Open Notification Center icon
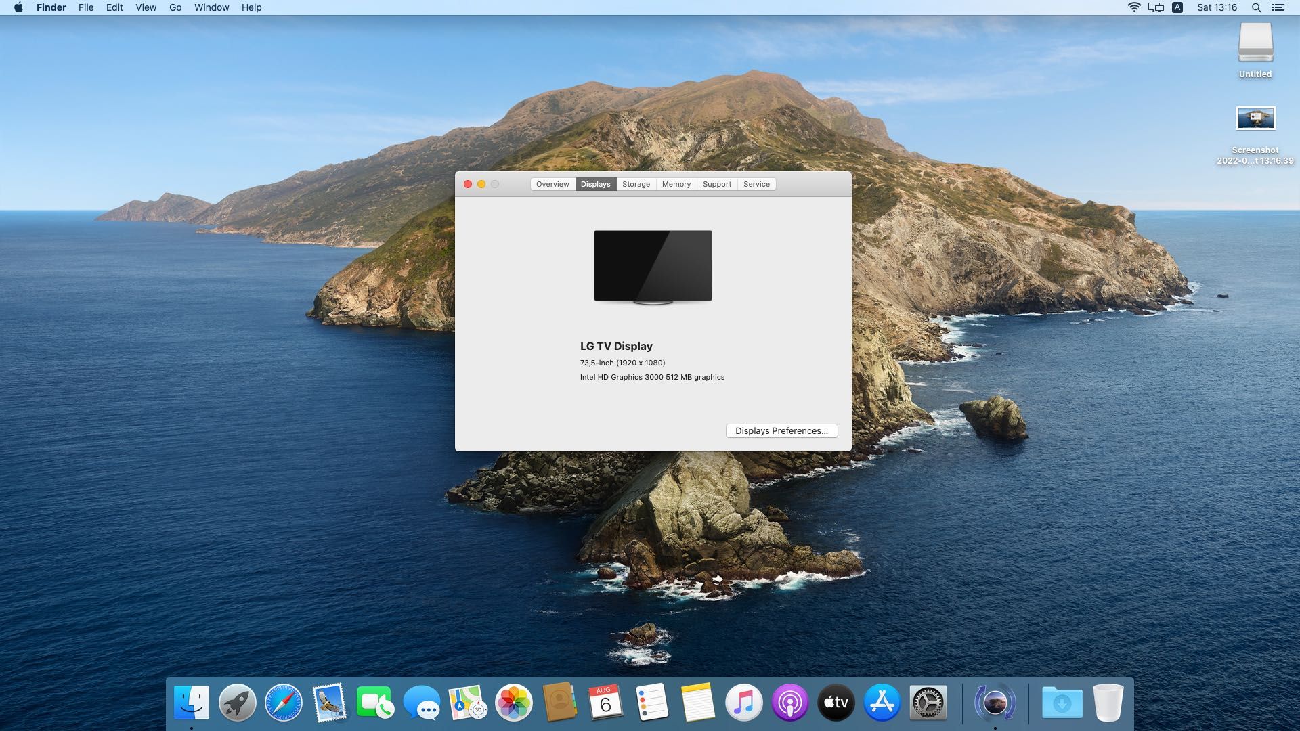 pyautogui.click(x=1278, y=7)
